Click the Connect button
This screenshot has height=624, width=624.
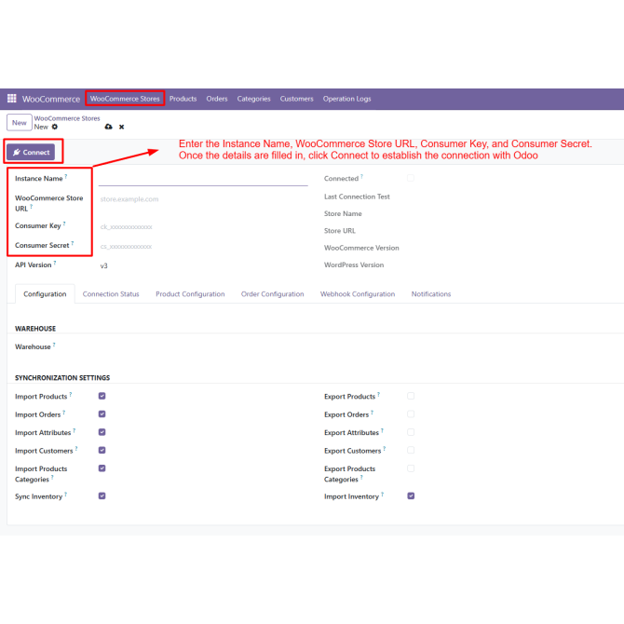[x=31, y=152]
